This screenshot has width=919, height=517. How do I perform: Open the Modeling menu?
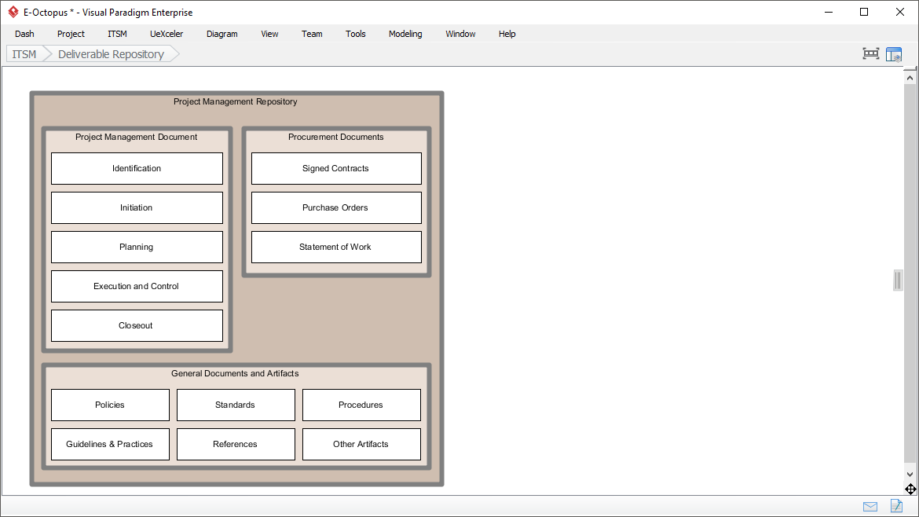[x=405, y=34]
